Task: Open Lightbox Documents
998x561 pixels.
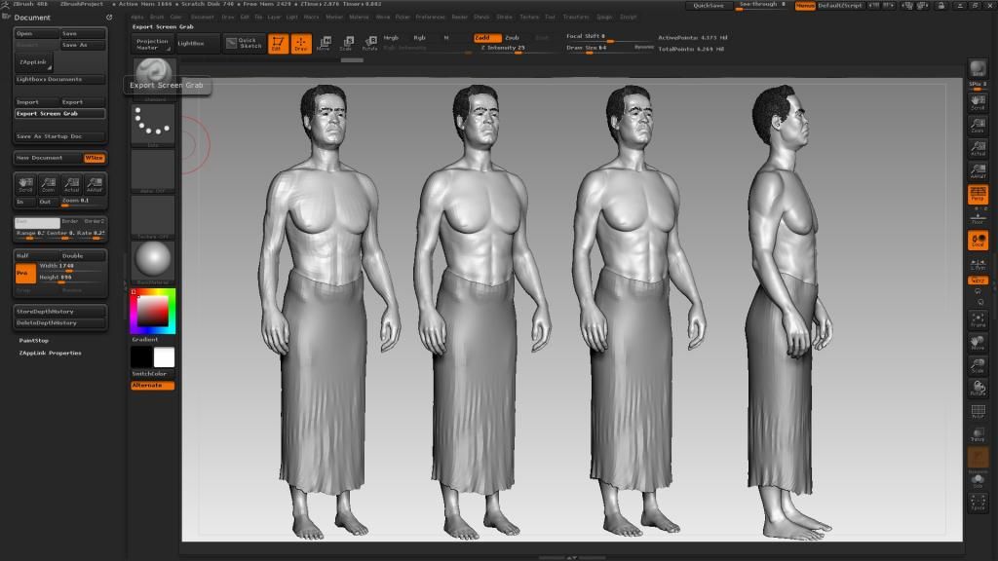Action: click(59, 79)
